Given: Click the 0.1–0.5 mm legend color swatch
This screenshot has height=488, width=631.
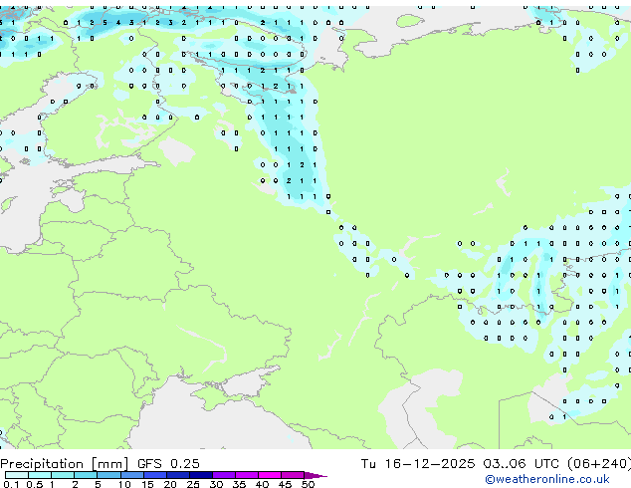Looking at the screenshot, I should 17,475.
